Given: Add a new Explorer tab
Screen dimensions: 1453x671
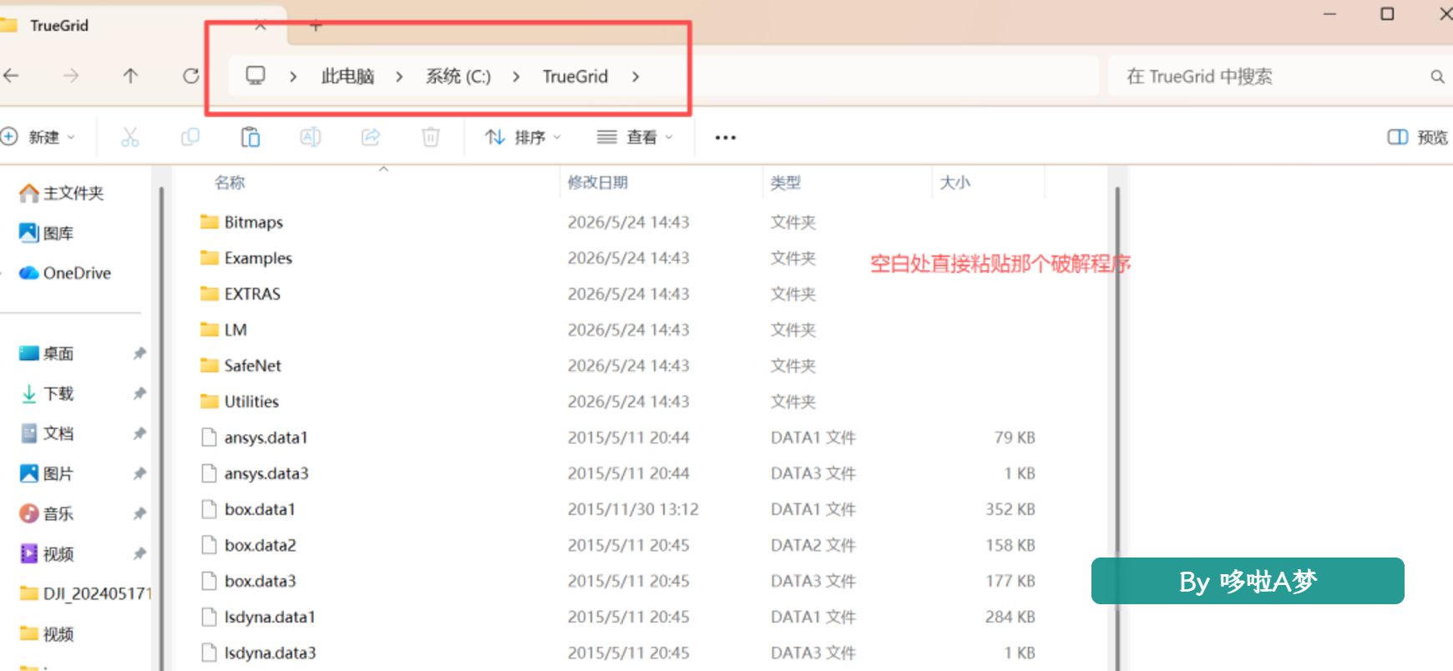Looking at the screenshot, I should click(316, 26).
